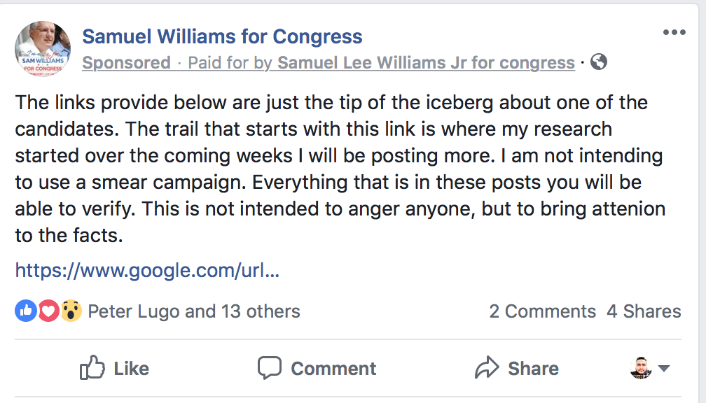Click the speech bubble comment icon
Viewport: 706px width, 403px height.
point(269,368)
